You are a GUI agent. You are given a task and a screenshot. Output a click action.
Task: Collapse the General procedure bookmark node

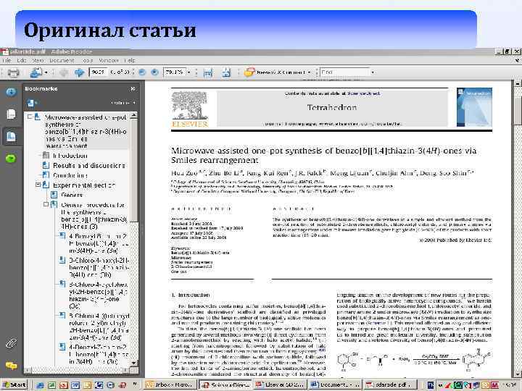tap(46, 204)
